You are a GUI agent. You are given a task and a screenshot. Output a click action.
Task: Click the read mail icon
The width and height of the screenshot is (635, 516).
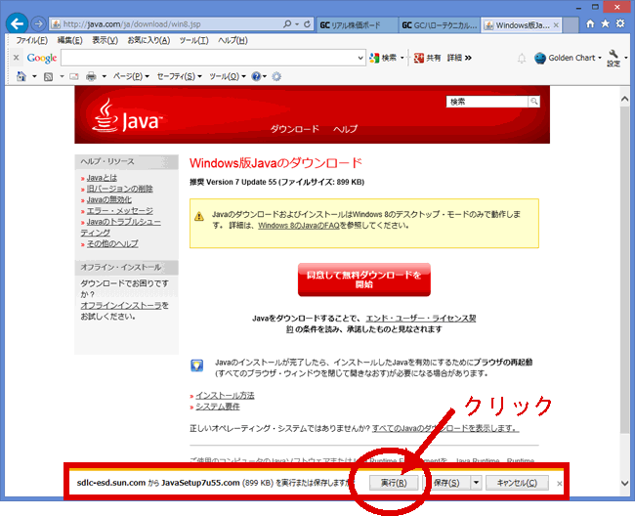click(73, 76)
